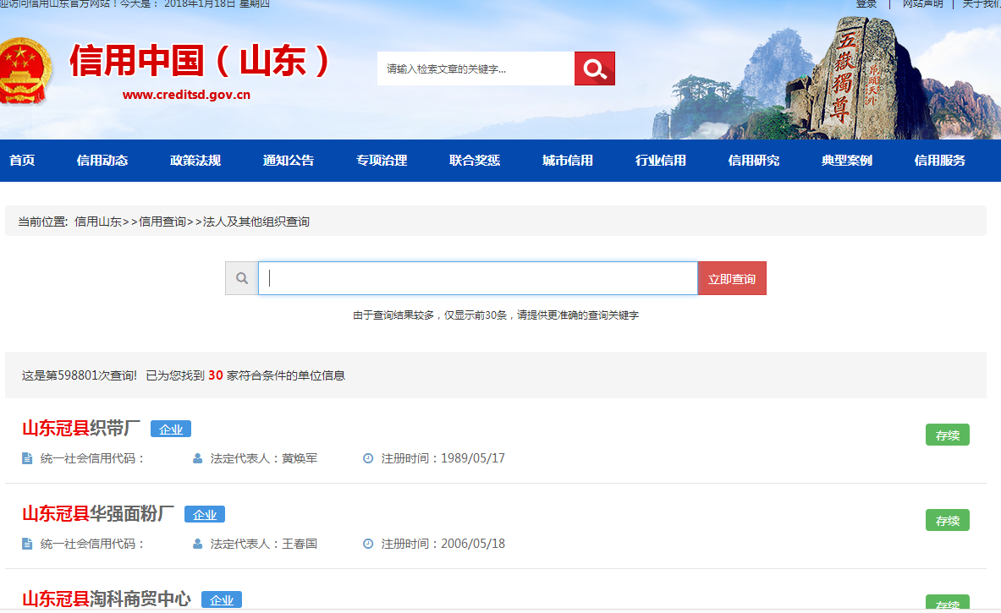1001x613 pixels.
Task: Open 信用动态 menu item
Action: (x=102, y=160)
